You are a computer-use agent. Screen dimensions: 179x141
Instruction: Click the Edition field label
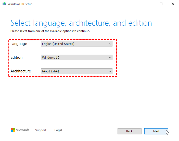[x=17, y=57]
